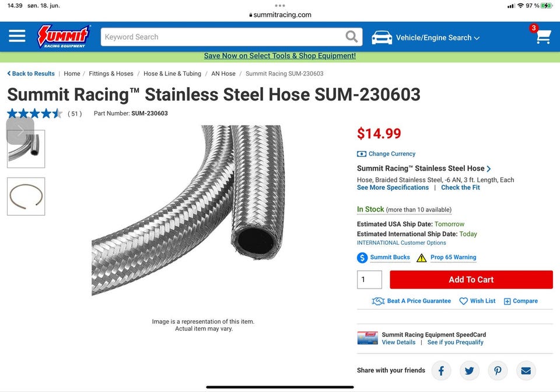Viewport: 560px width, 392px height.
Task: Open Fittings & Hoses breadcrumb
Action: 111,74
